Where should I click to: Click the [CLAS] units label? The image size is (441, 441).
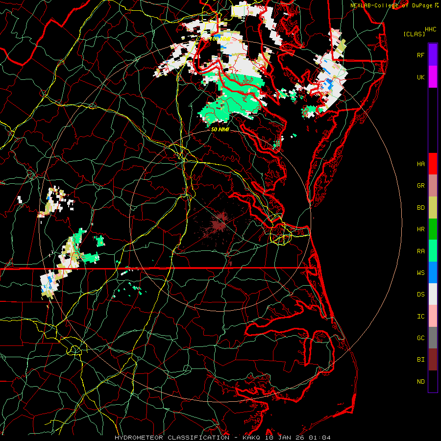point(414,34)
